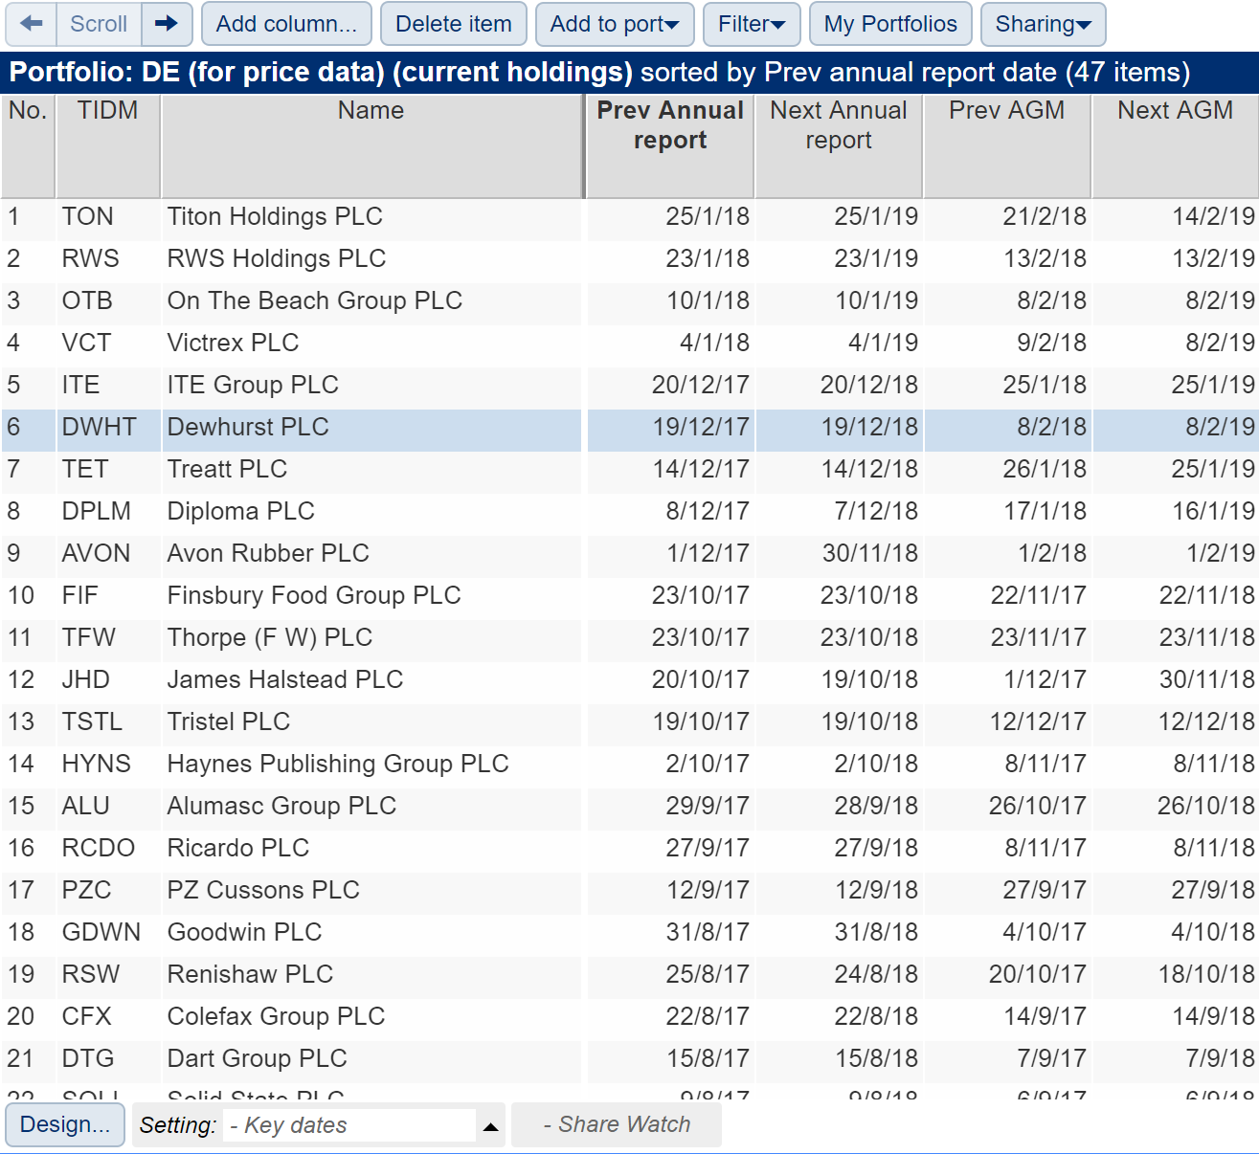The width and height of the screenshot is (1259, 1154).
Task: Open My Portfolios
Action: tap(890, 24)
